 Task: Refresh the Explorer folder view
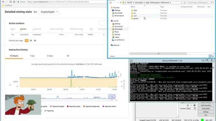pyautogui.click(x=184, y=3)
